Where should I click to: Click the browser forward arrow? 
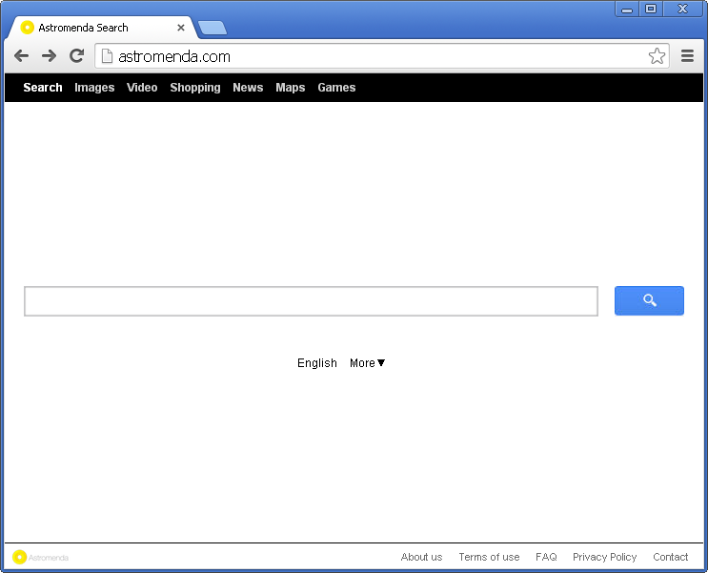(49, 56)
